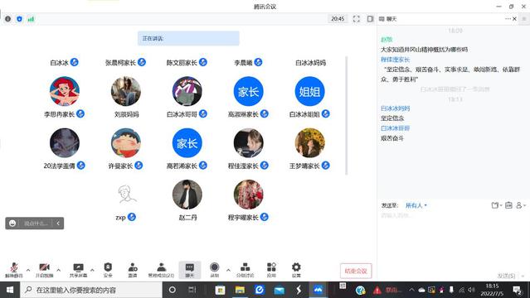Click the participant grid scrollbar
530x298 pixels.
(347, 115)
